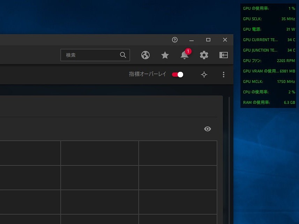
Task: Select the RAM の使用率 overlay row
Action: pos(269,102)
